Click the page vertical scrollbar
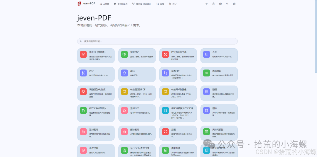317x157 pixels. click(x=316, y=36)
